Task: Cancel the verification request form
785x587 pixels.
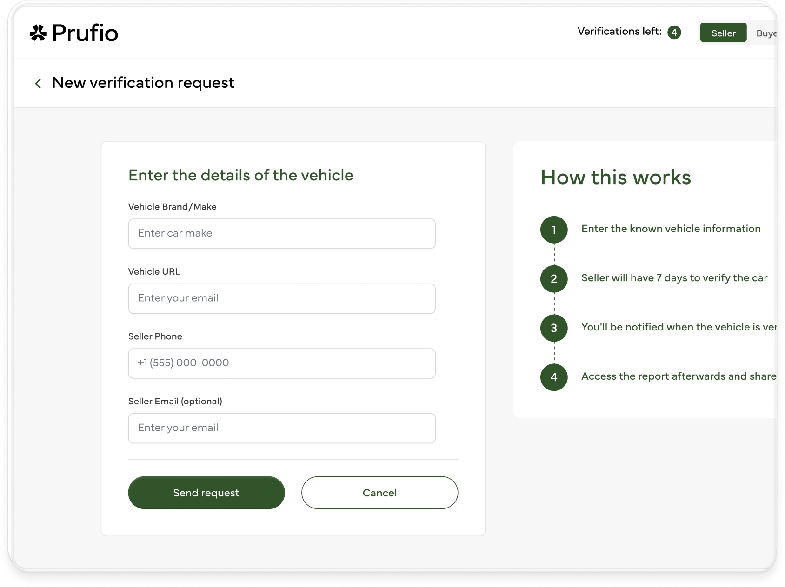Action: [379, 493]
